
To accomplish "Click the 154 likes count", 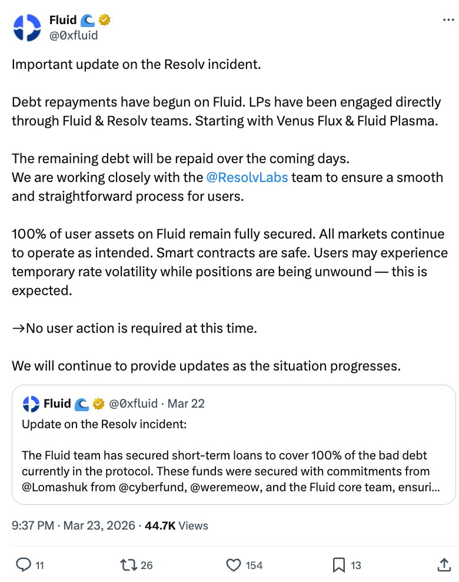I will click(254, 565).
